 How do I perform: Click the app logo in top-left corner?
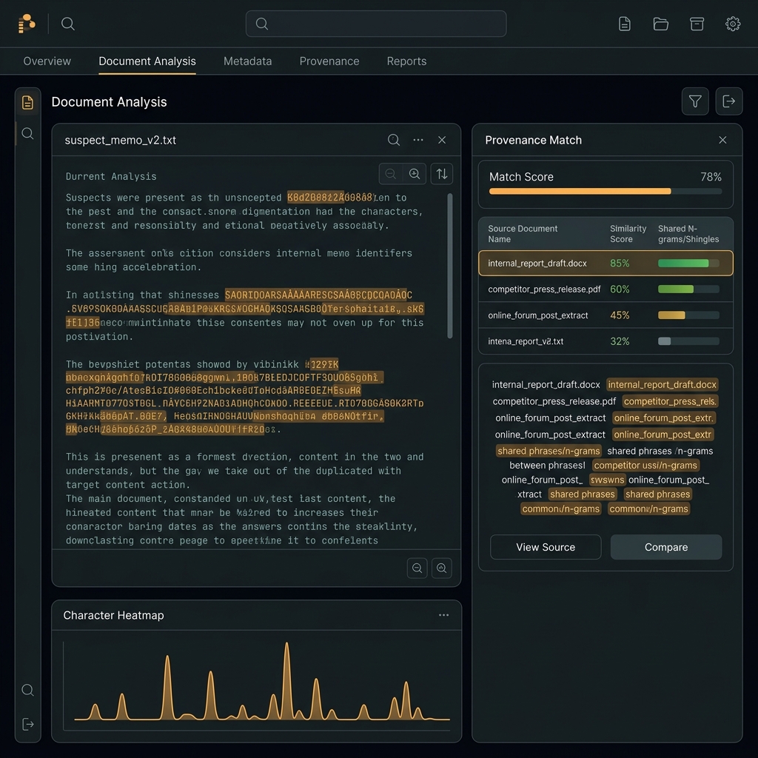[x=27, y=23]
